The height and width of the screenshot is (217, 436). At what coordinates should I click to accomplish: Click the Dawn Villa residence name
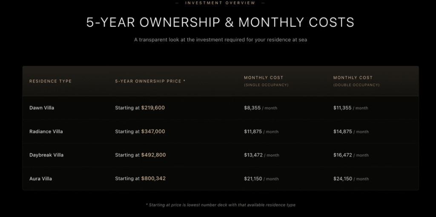(42, 108)
